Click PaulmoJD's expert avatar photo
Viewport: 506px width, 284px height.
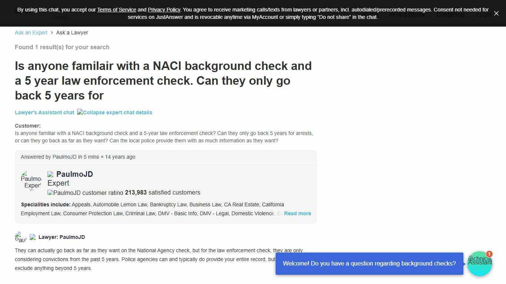[x=31, y=180]
